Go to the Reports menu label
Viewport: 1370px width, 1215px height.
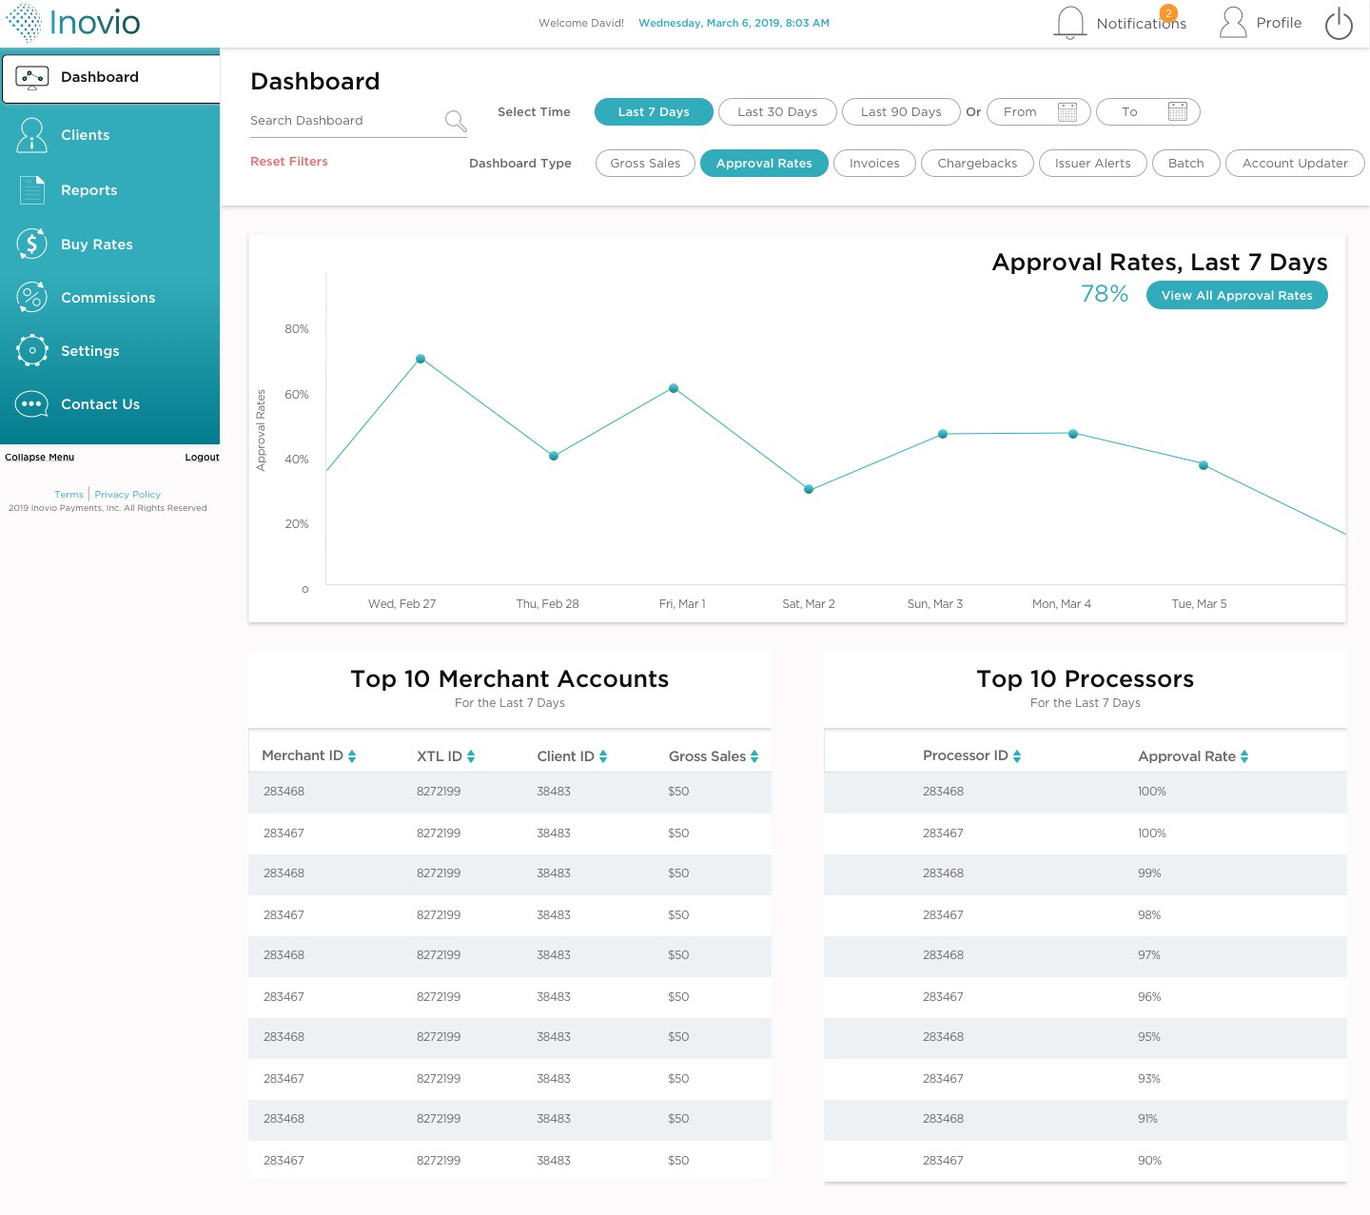tap(89, 190)
